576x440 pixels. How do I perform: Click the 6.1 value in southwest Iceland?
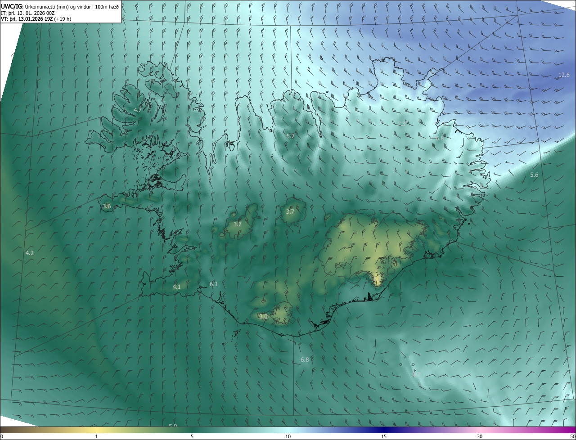pyautogui.click(x=214, y=284)
